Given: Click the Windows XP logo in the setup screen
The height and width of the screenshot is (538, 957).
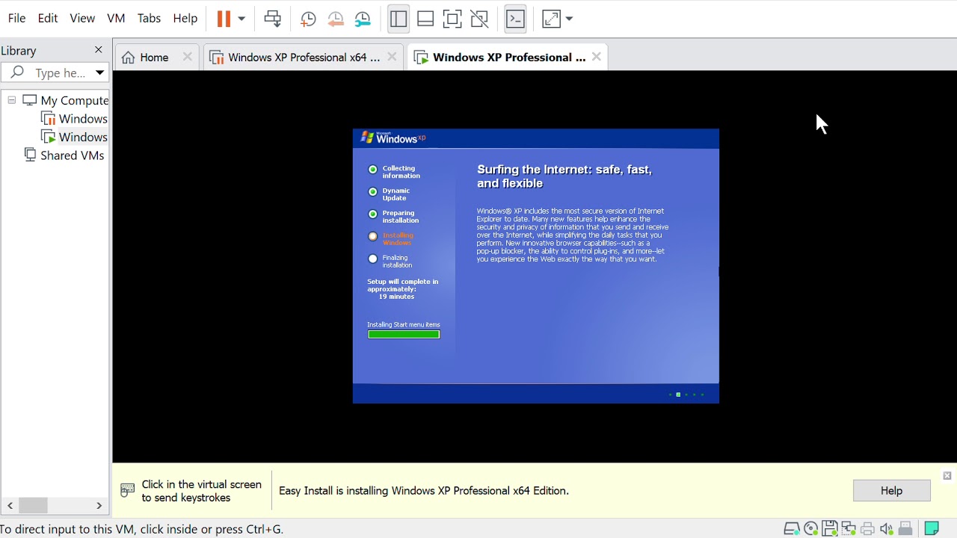Looking at the screenshot, I should click(x=393, y=137).
